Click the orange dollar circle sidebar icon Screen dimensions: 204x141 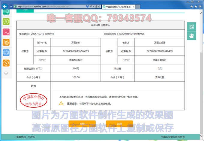(x=6, y=63)
